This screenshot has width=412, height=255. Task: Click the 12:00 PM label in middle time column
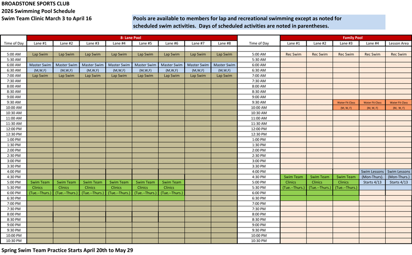point(259,129)
